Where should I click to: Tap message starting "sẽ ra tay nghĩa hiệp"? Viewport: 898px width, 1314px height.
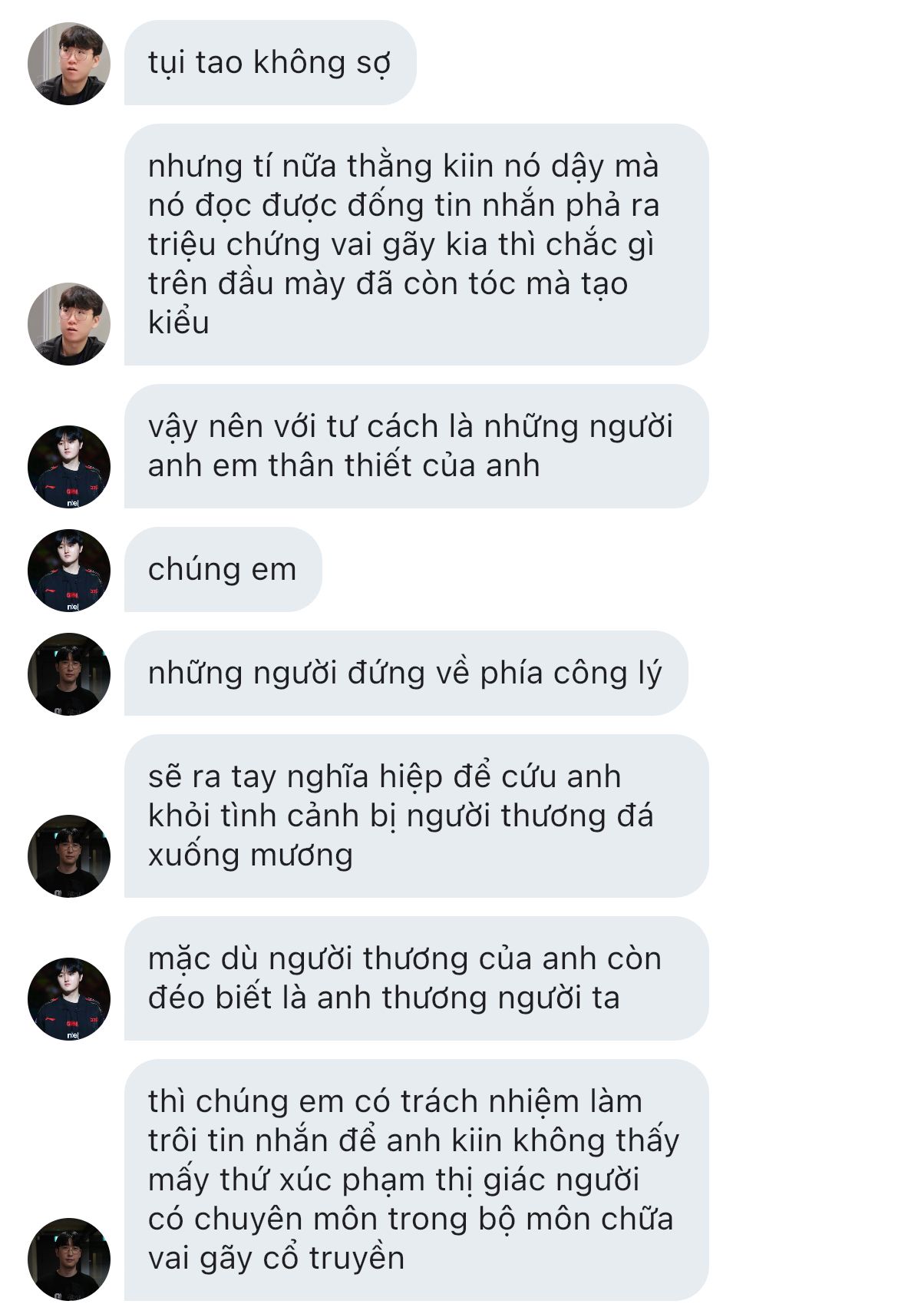tap(416, 816)
